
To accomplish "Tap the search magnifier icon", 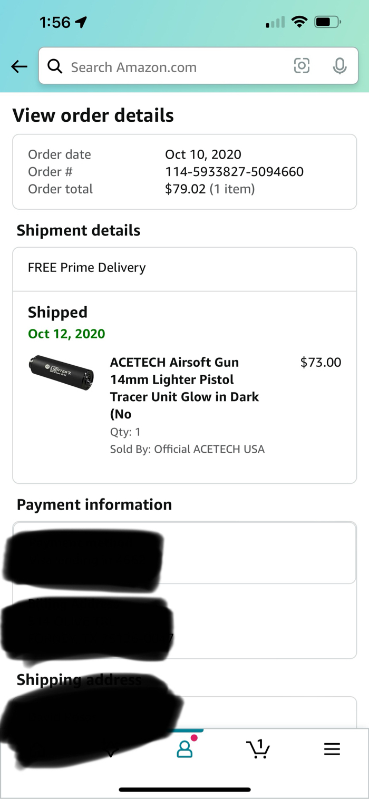I will coord(55,66).
